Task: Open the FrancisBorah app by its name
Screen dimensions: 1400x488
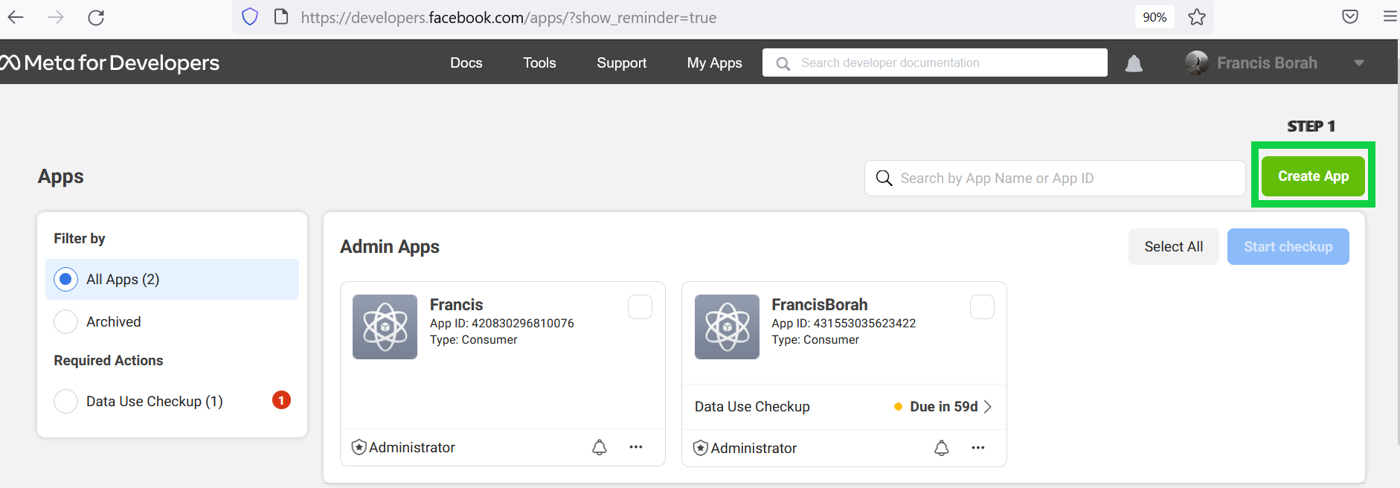Action: point(819,304)
